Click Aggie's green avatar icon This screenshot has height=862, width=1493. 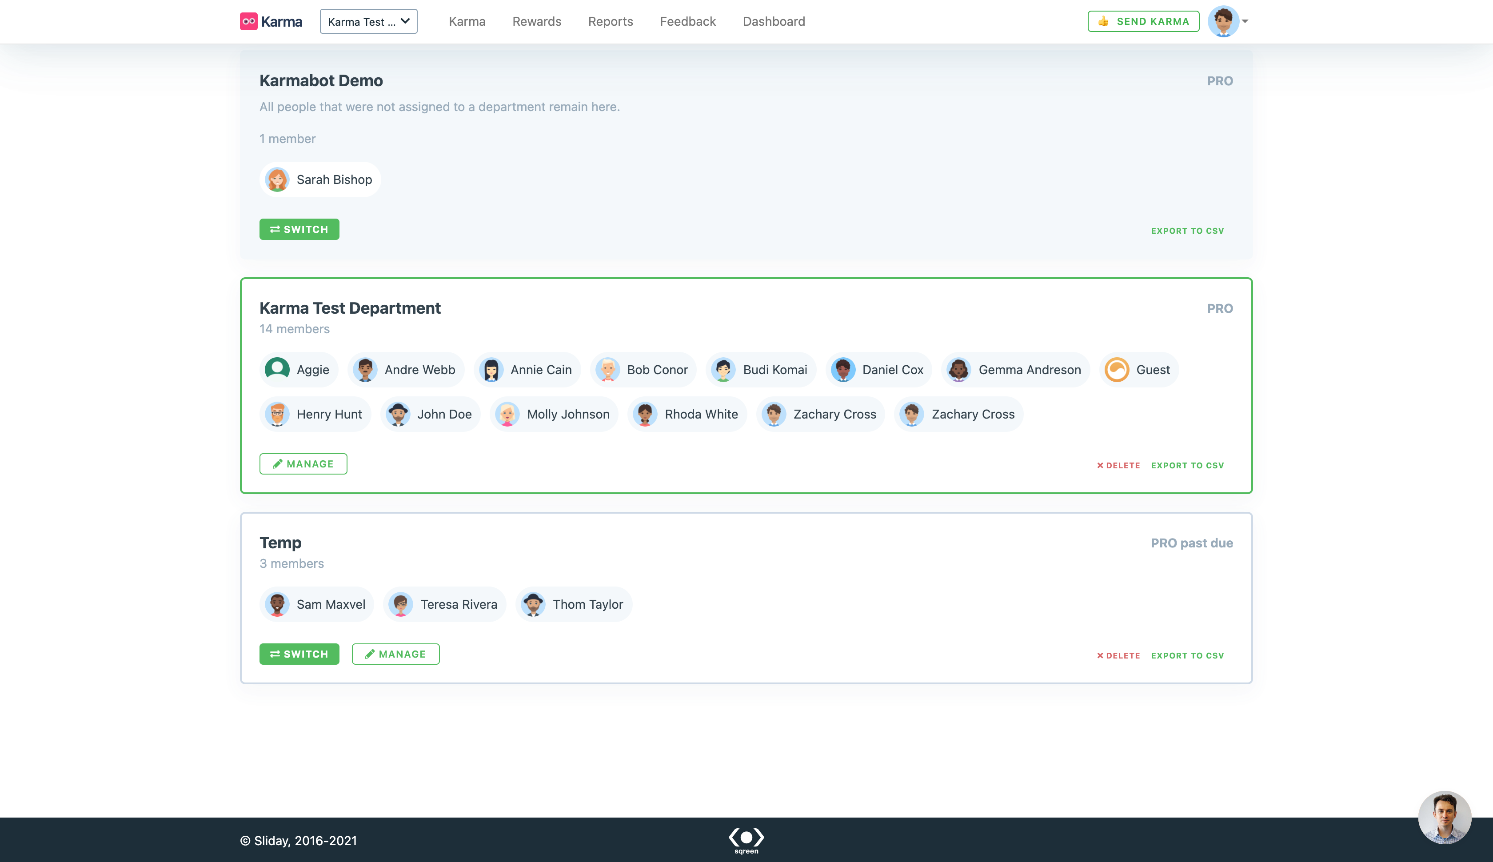(277, 369)
